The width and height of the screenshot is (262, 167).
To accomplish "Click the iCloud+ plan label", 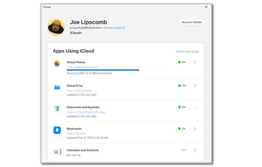I will pos(76,33).
